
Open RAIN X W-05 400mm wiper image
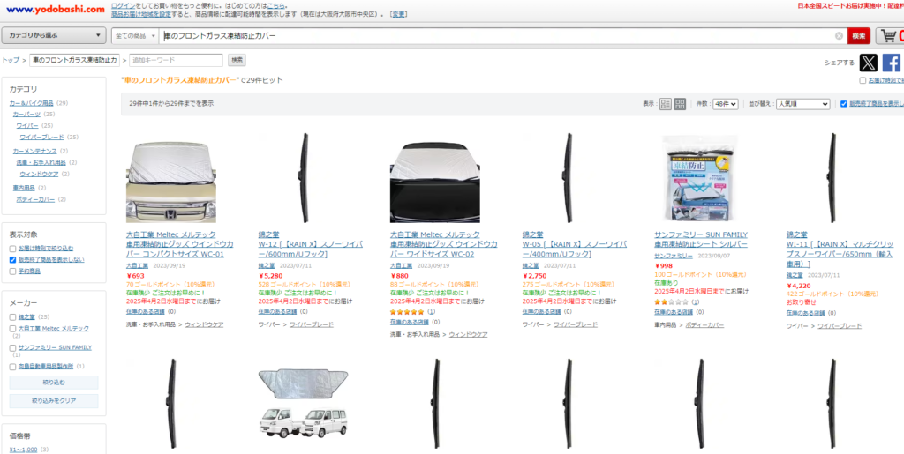568,178
